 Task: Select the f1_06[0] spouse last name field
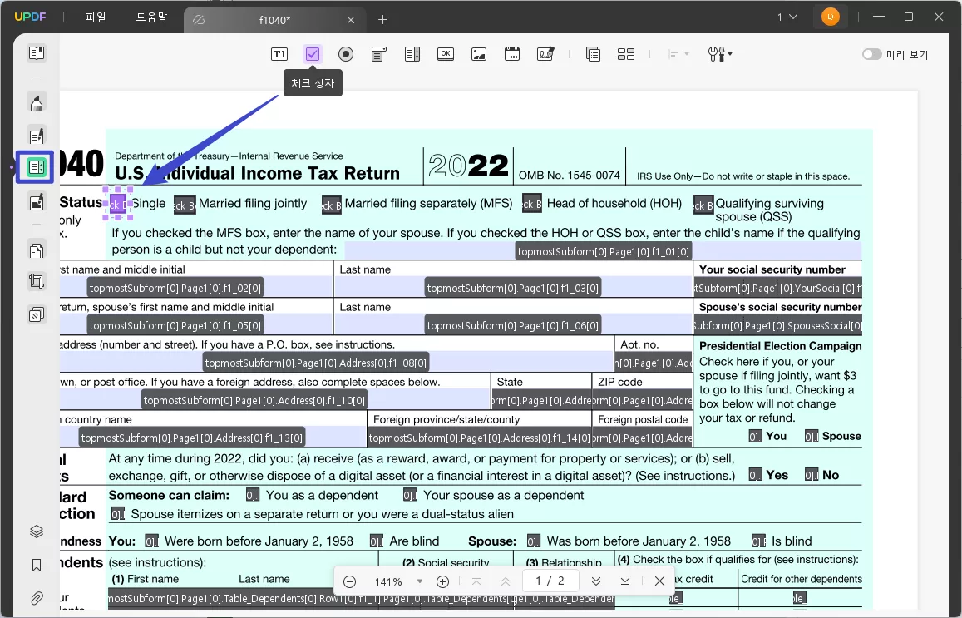pyautogui.click(x=513, y=324)
